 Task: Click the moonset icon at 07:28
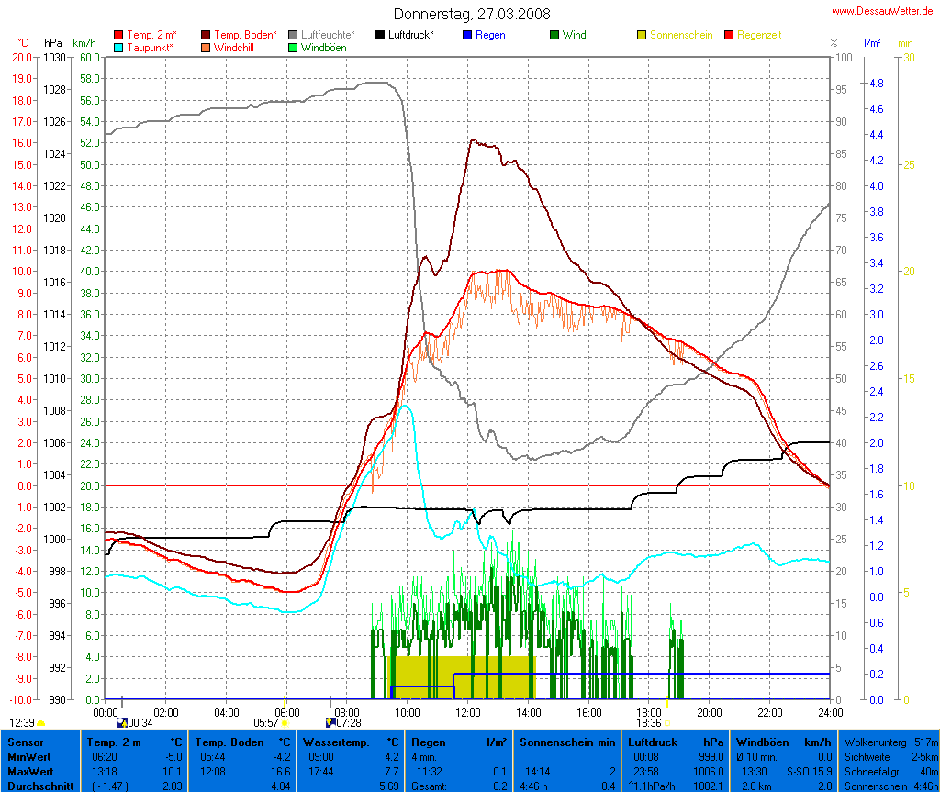click(x=330, y=722)
